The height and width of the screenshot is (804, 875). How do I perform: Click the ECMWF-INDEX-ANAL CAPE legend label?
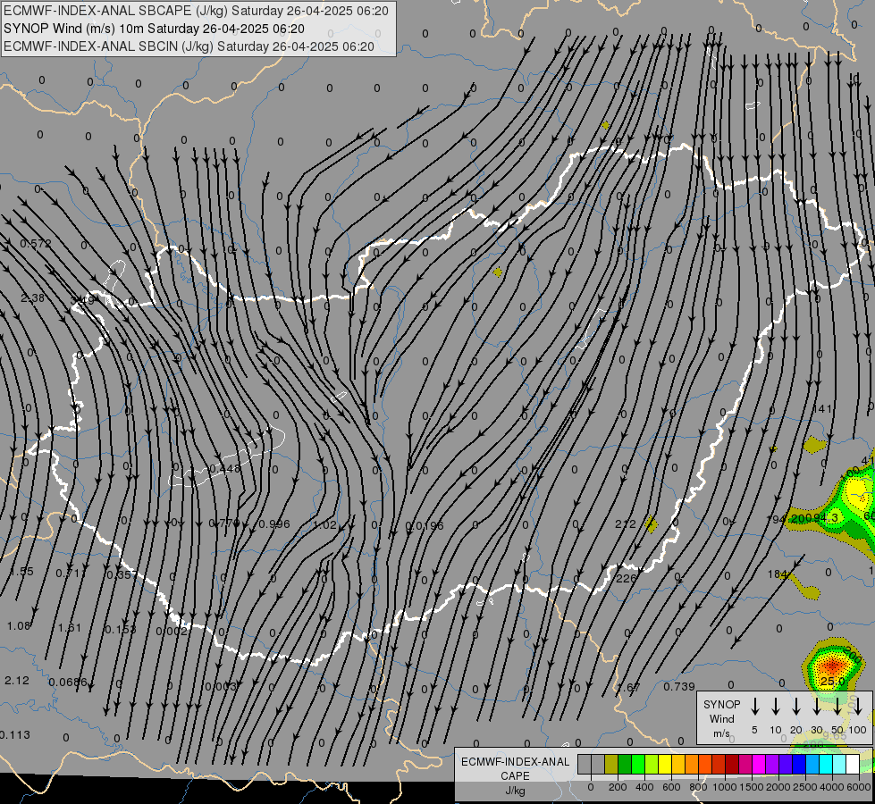point(515,769)
